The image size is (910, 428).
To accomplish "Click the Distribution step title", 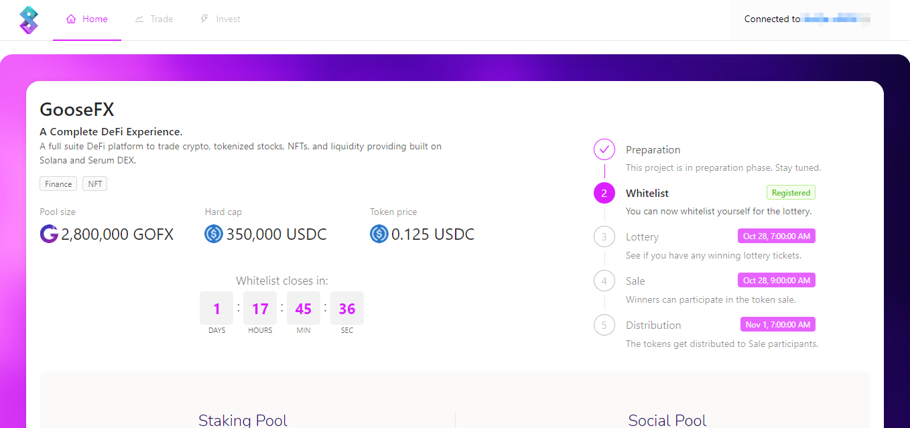I will 653,326.
